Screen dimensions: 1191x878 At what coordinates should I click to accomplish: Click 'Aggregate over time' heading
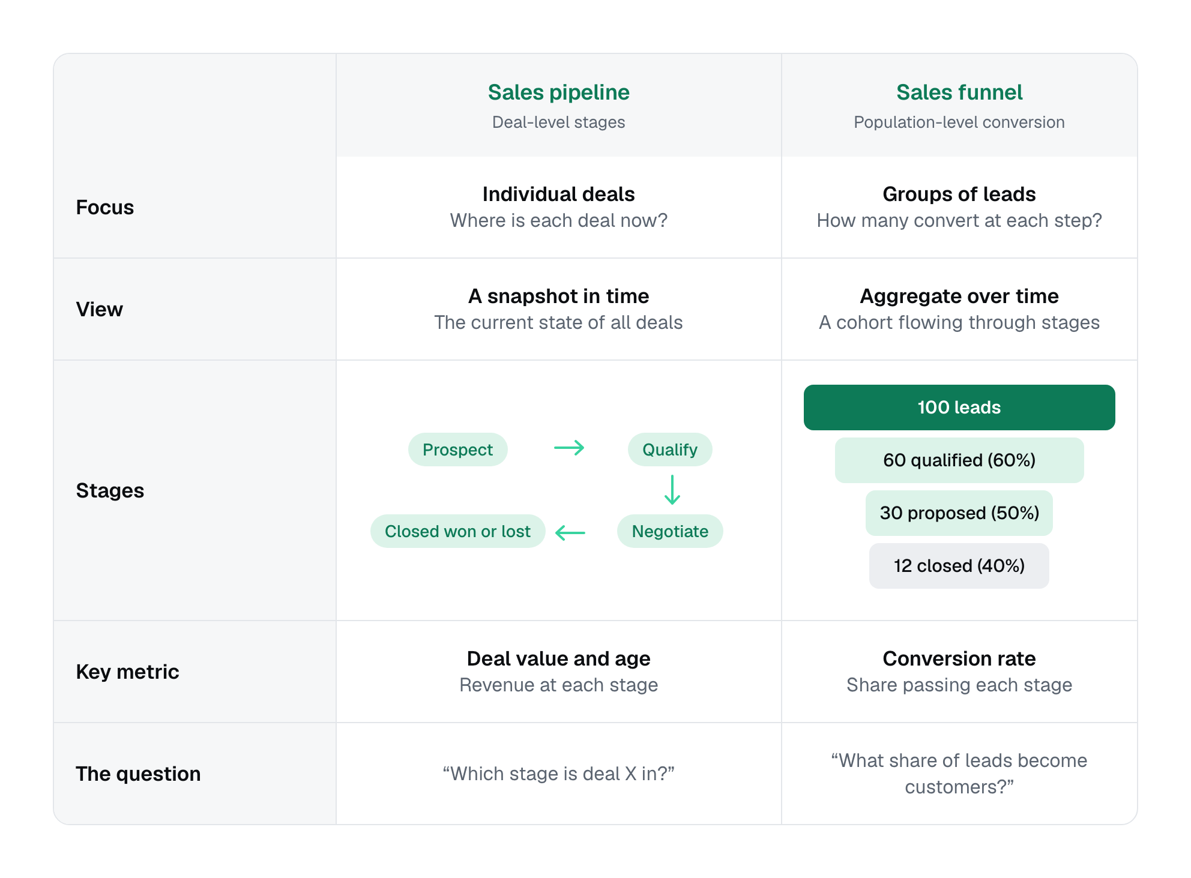tap(959, 296)
